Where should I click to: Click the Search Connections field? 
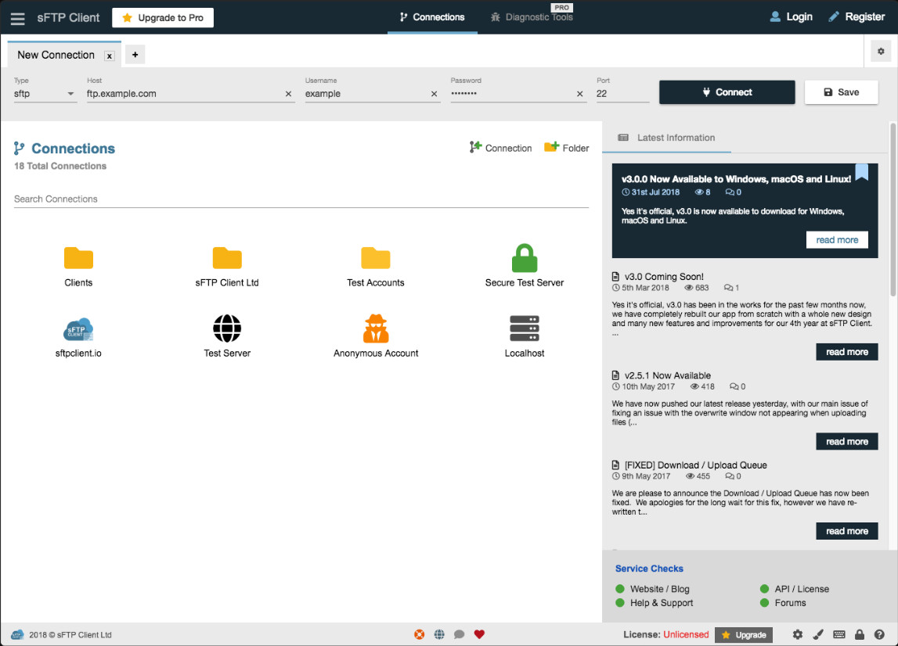301,199
